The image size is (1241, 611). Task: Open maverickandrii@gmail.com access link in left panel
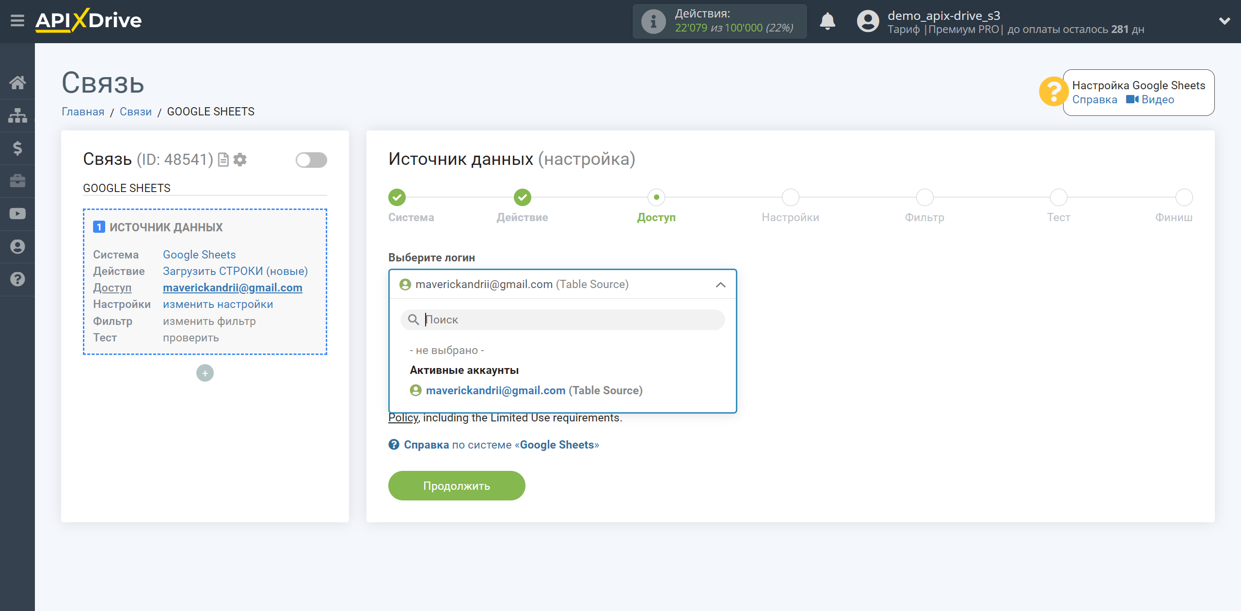233,288
